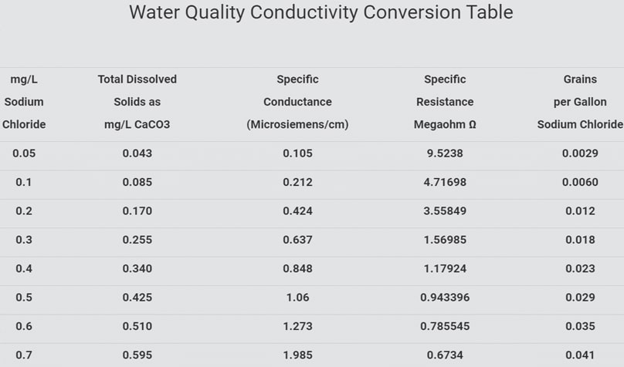The height and width of the screenshot is (367, 624).
Task: Click the mg/L Sodium Chloride column header
Action: click(x=24, y=102)
